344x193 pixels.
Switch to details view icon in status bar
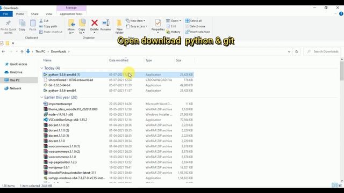pos(334,185)
